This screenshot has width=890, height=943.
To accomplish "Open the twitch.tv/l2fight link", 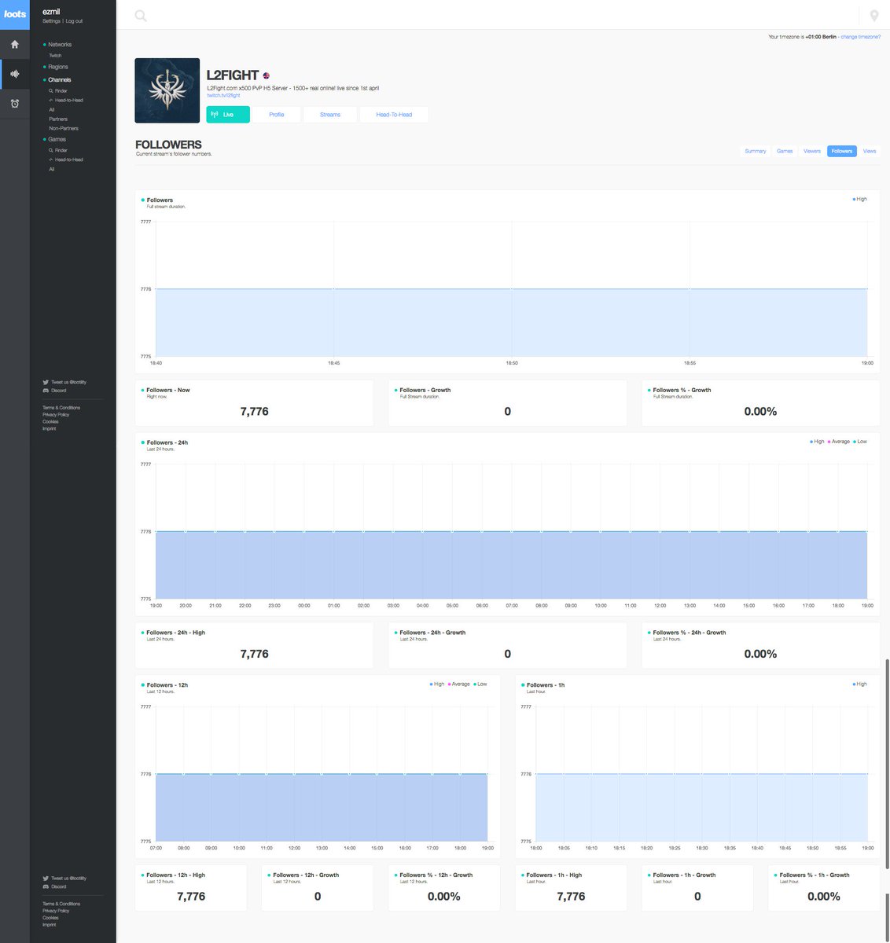I will [x=223, y=95].
